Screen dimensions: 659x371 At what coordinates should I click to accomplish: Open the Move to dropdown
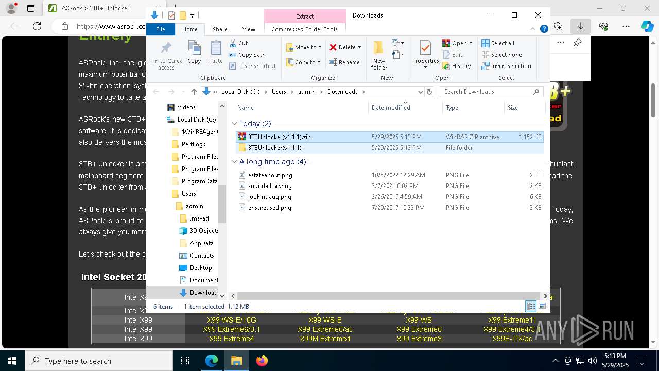304,47
